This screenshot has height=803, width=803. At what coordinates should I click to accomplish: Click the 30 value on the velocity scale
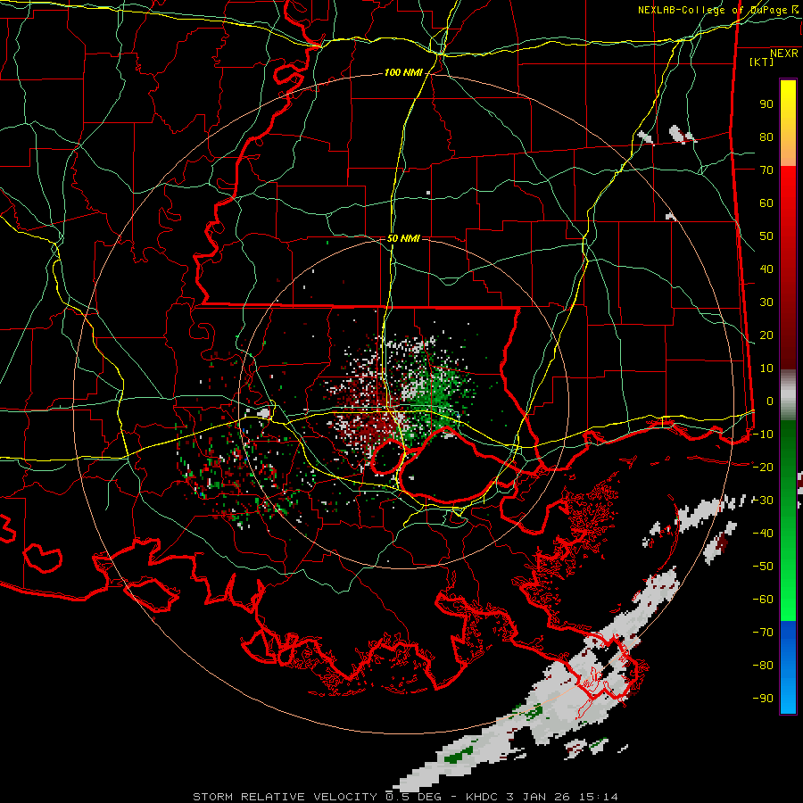tap(766, 302)
